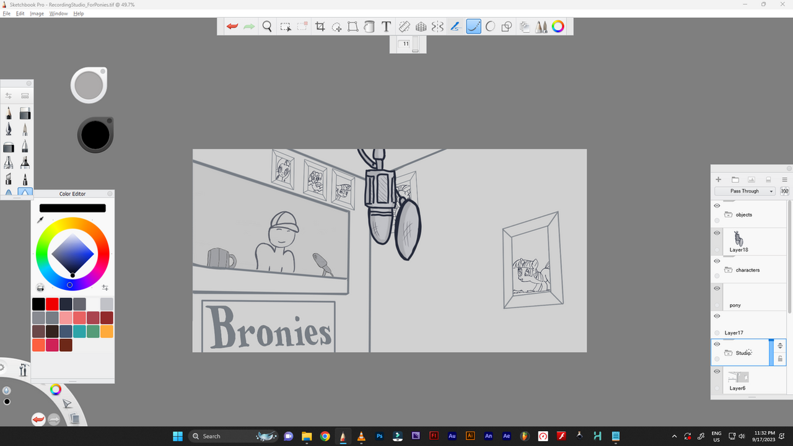The width and height of the screenshot is (793, 446).
Task: Select the Draw Styles shape tool
Action: click(507, 27)
